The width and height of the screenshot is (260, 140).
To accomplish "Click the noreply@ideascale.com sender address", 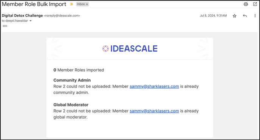I will point(62,16).
